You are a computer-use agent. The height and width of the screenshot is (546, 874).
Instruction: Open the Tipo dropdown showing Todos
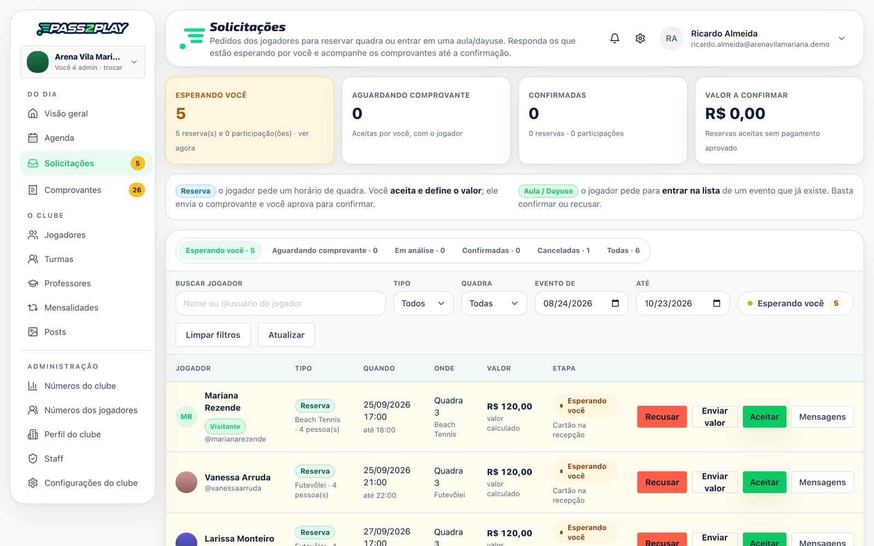pyautogui.click(x=423, y=303)
